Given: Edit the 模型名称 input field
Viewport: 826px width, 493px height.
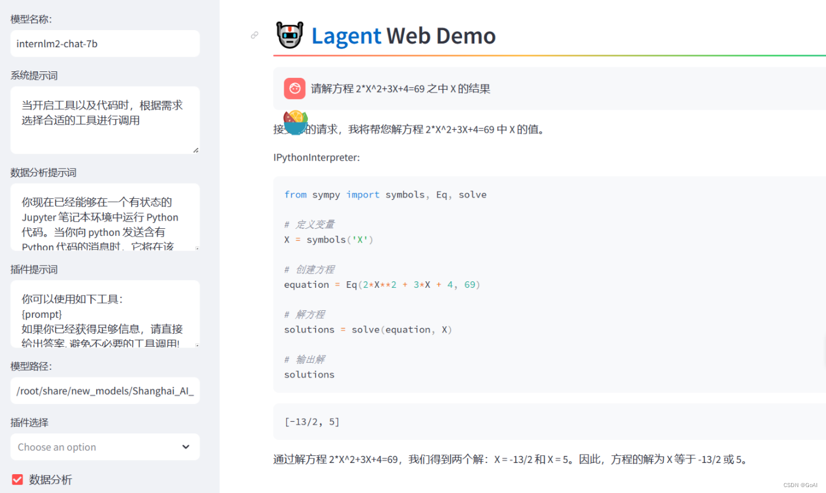Looking at the screenshot, I should coord(105,44).
